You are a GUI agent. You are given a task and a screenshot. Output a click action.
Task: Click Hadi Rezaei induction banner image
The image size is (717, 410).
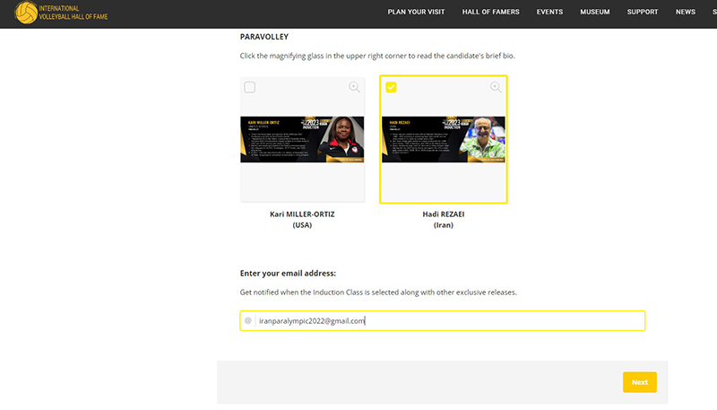pyautogui.click(x=443, y=139)
